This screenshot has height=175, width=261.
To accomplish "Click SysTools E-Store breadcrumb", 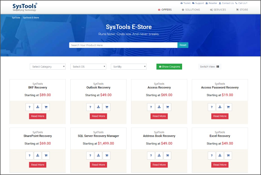I will (31, 18).
